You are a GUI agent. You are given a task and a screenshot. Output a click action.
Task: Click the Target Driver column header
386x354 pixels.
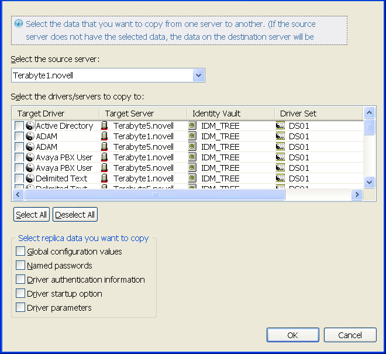point(56,114)
